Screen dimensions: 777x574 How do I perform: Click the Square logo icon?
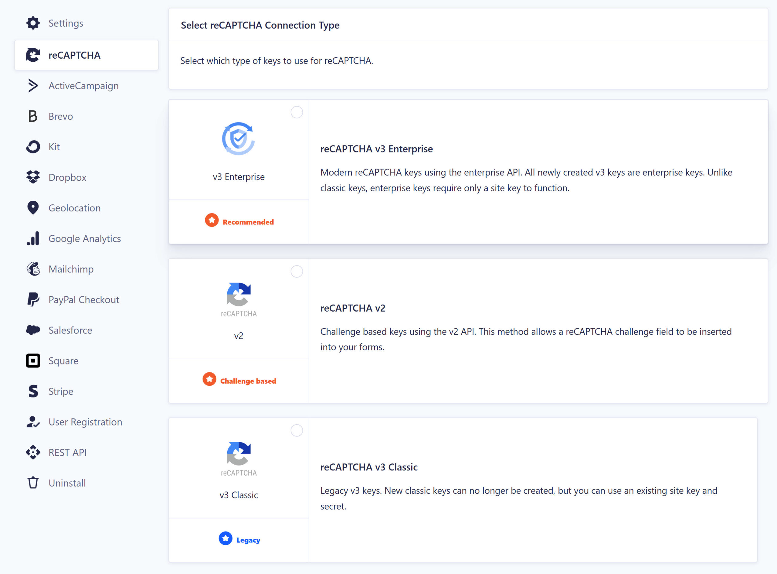click(33, 361)
